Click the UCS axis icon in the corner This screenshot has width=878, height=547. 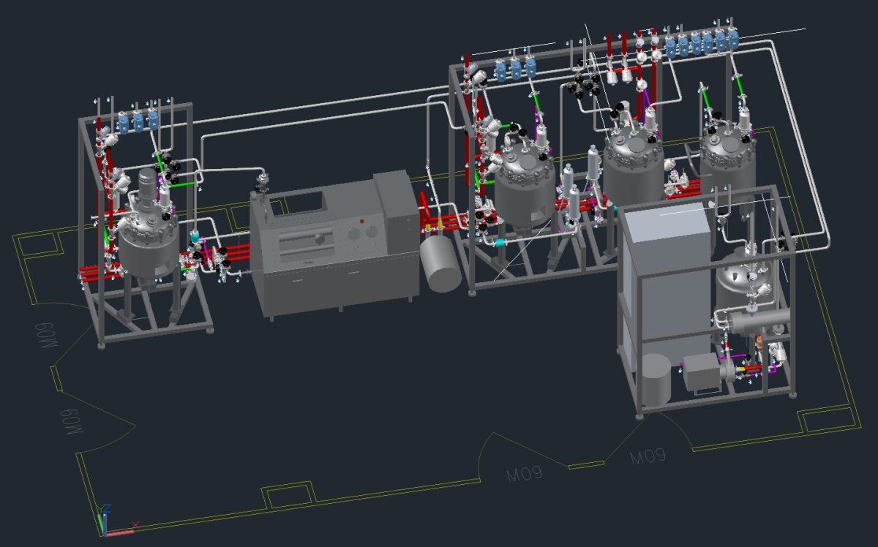click(105, 521)
